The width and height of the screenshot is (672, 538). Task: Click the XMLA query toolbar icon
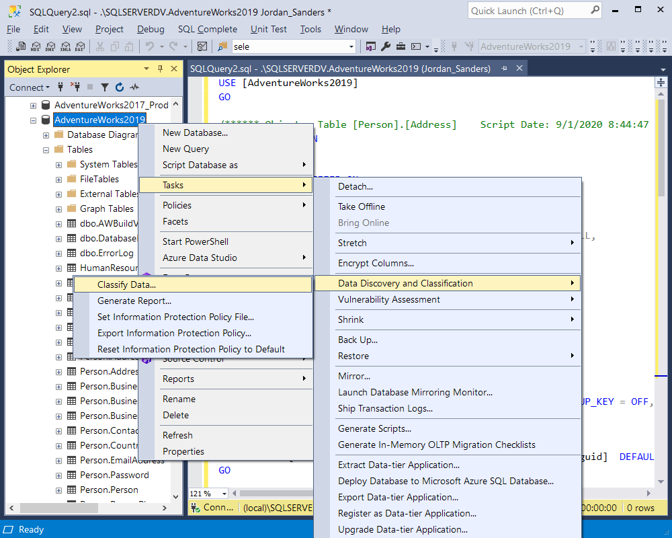tap(66, 46)
